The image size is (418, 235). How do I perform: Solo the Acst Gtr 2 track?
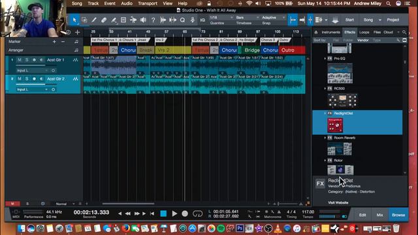(27, 79)
